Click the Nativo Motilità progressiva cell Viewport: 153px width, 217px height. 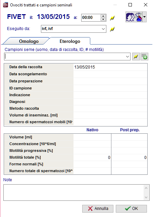(92, 151)
